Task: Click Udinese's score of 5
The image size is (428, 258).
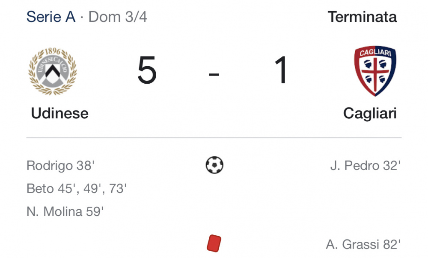Action: [x=147, y=70]
